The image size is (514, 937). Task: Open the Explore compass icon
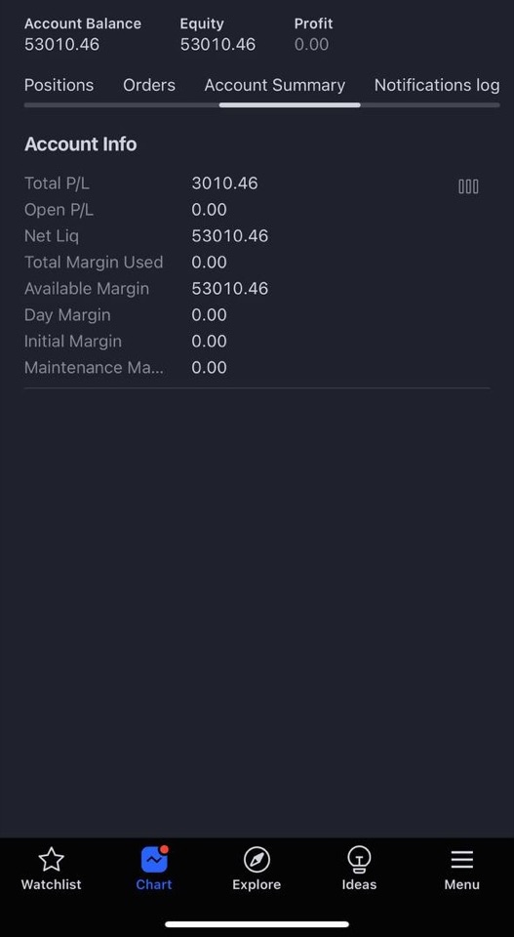tap(257, 860)
